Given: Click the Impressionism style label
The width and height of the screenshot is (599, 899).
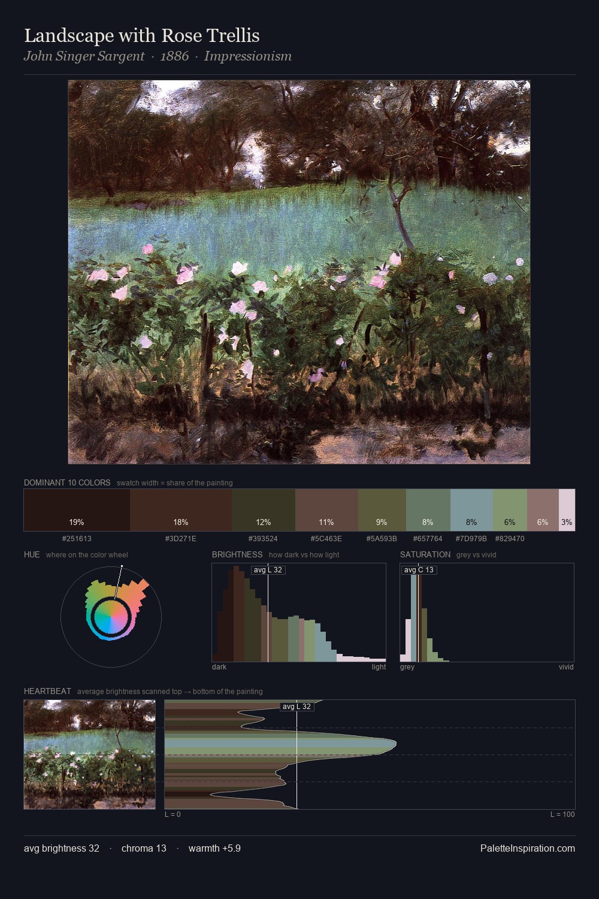Looking at the screenshot, I should [248, 56].
